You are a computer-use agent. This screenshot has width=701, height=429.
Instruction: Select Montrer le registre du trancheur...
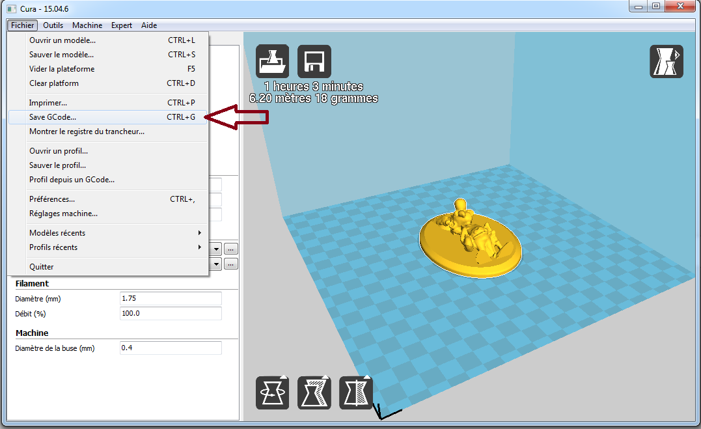click(108, 131)
